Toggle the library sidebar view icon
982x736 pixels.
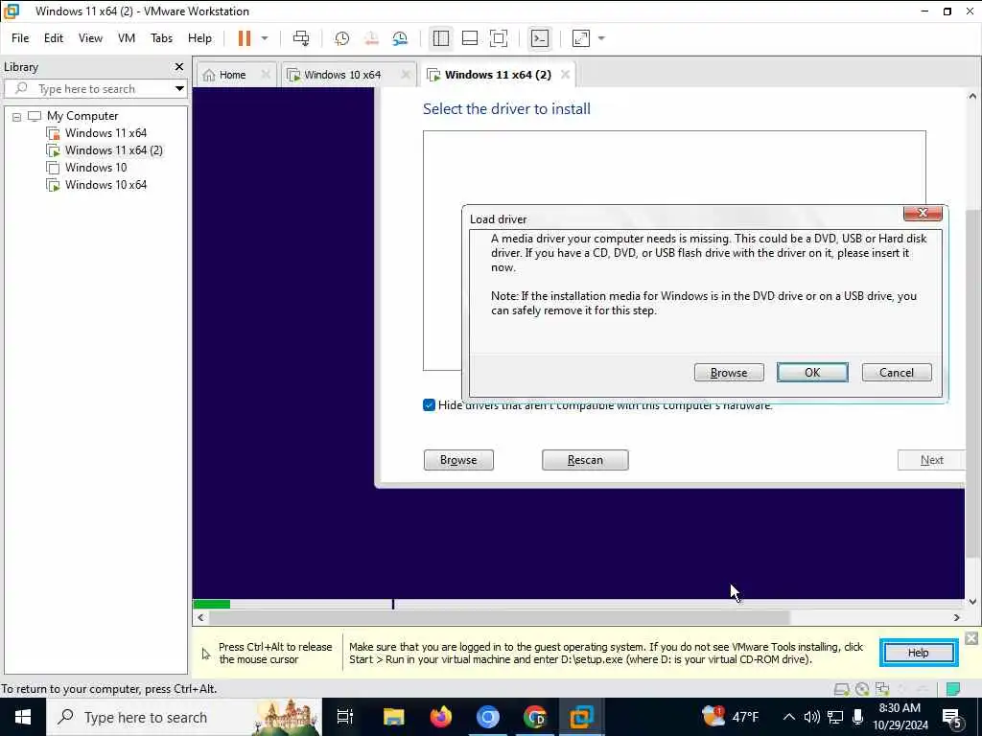click(441, 38)
